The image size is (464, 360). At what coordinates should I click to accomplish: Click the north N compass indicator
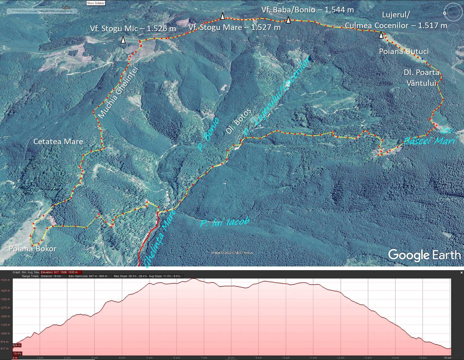coord(445,13)
